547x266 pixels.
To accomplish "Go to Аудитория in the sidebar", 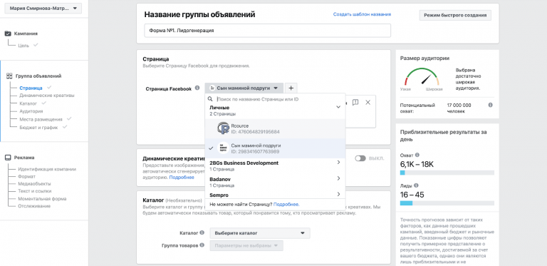I will pos(31,111).
